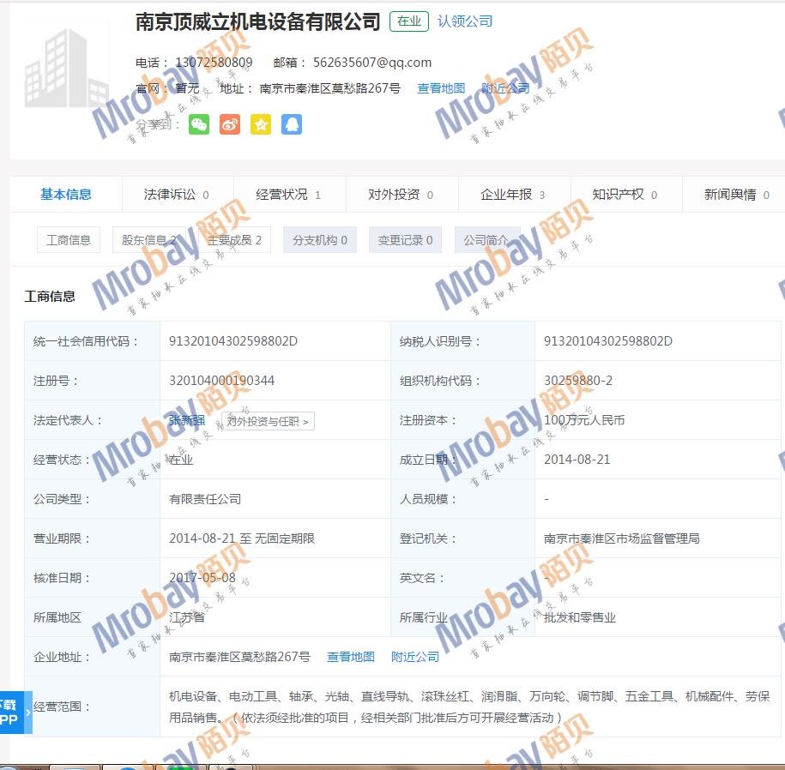Screen dimensions: 785x770
Task: Select the 对外投资 tab
Action: 401,195
